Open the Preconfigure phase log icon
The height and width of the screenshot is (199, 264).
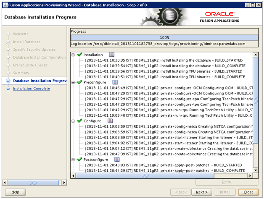tap(115, 82)
